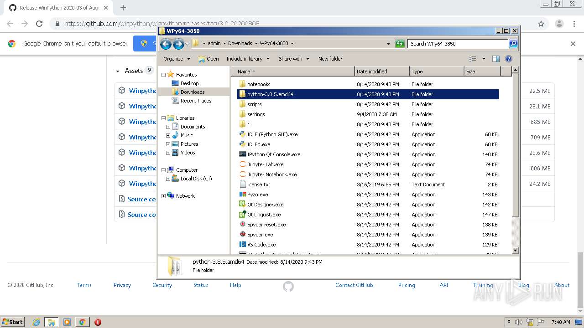584x328 pixels.
Task: Expand Local Disk (C:) node
Action: point(168,179)
